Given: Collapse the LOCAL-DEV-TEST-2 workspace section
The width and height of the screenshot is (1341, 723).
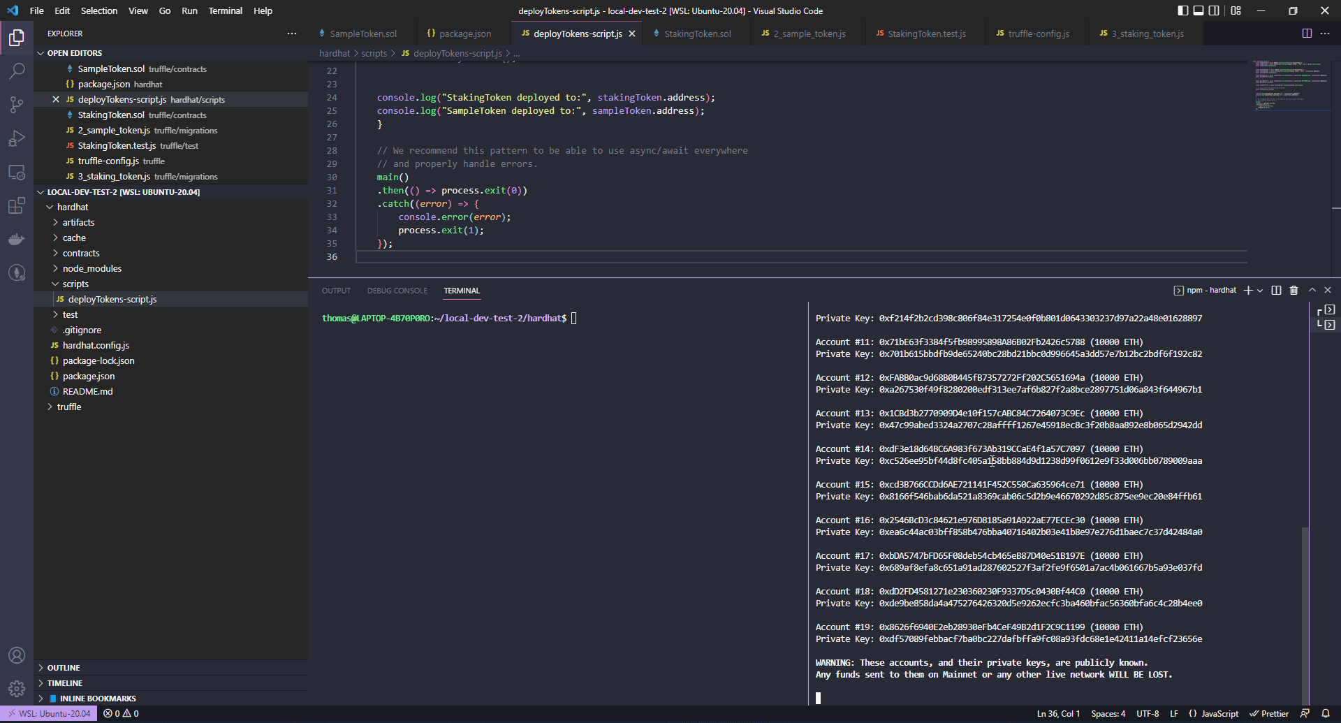Looking at the screenshot, I should tap(171, 192).
